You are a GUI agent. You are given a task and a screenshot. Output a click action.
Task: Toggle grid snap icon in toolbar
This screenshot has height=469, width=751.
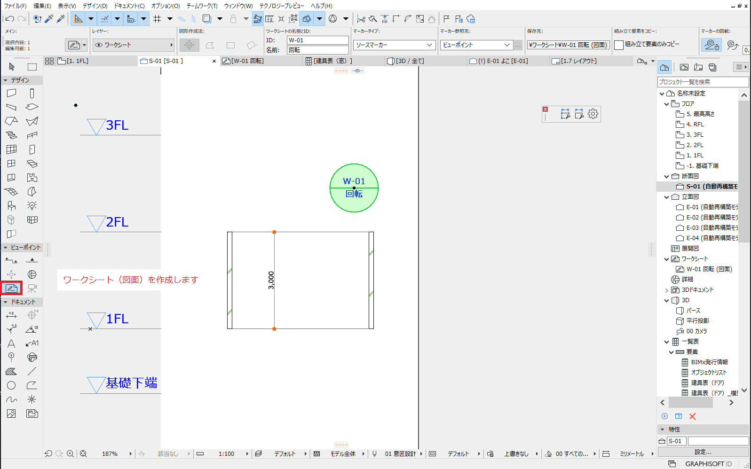pyautogui.click(x=157, y=19)
